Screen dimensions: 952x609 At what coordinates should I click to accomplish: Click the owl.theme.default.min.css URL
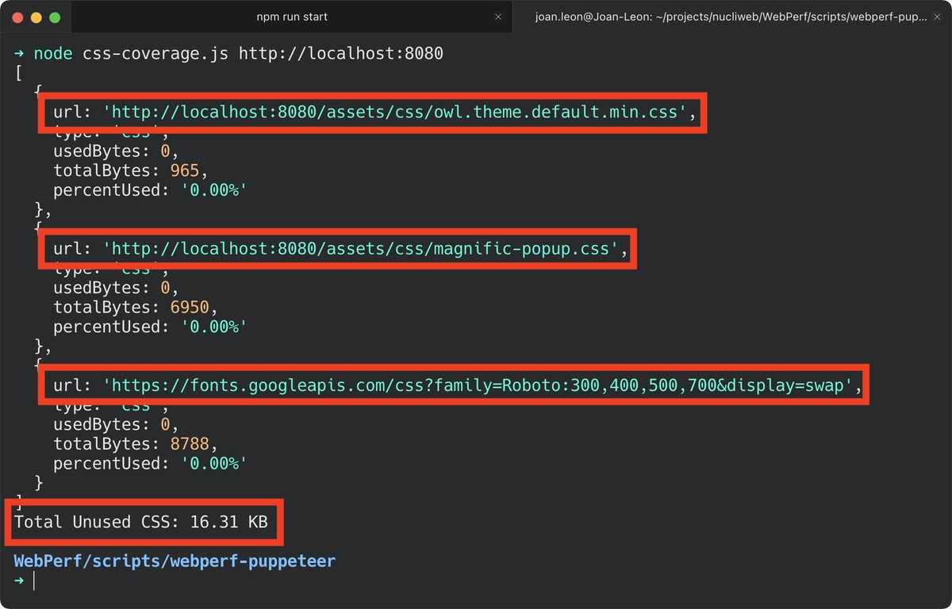(x=394, y=113)
